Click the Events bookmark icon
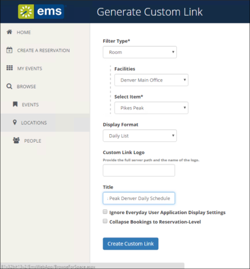 pyautogui.click(x=15, y=104)
